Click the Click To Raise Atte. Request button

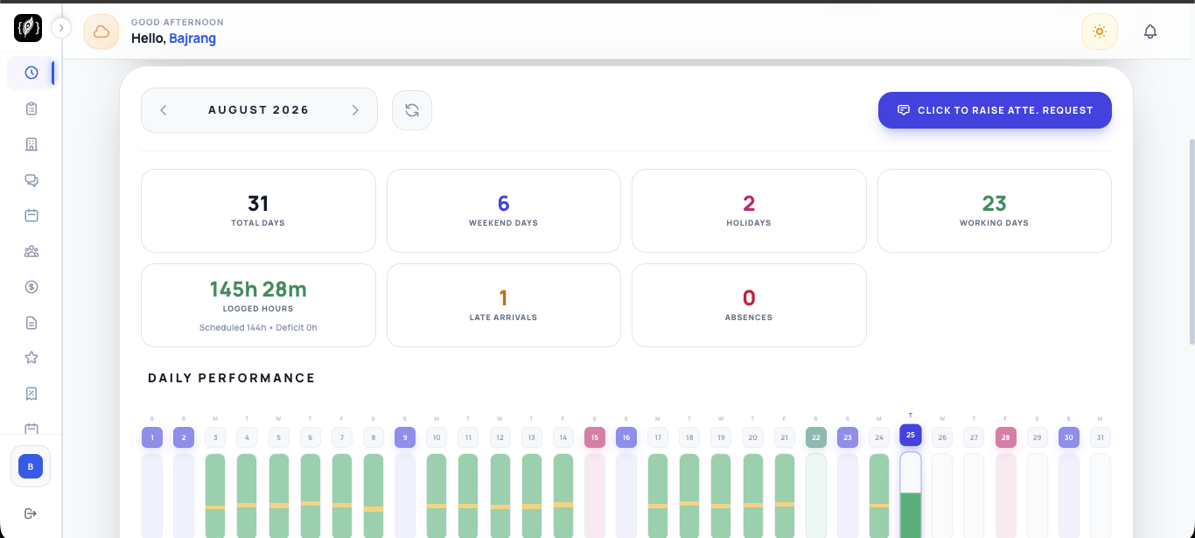(995, 110)
